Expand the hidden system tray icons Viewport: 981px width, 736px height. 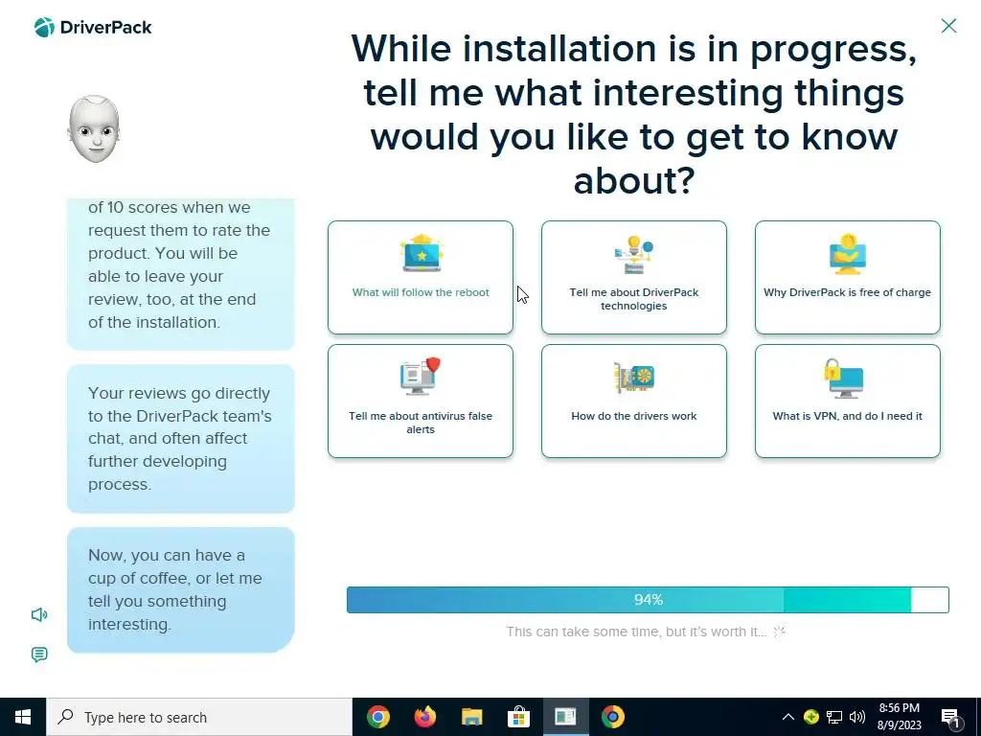[788, 717]
